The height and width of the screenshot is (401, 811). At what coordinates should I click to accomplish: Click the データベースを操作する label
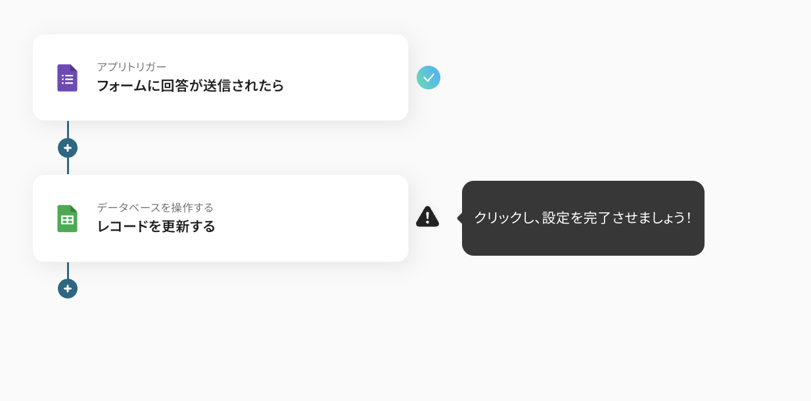pos(155,207)
